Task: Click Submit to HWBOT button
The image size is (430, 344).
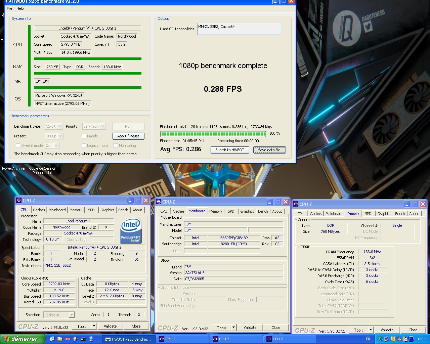Action: click(x=230, y=150)
